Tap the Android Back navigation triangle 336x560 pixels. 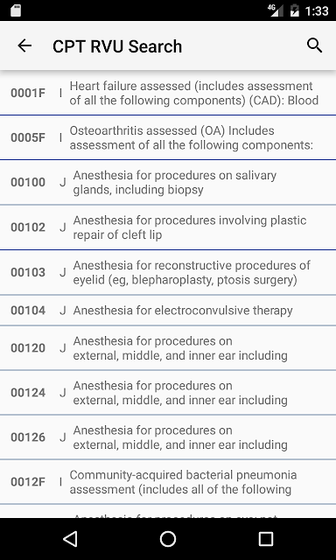tap(70, 539)
